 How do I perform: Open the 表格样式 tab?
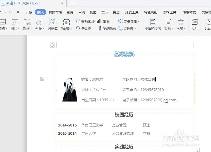pos(189,12)
